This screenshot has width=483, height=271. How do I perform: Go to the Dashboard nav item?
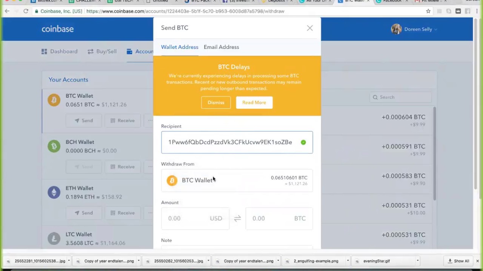pyautogui.click(x=60, y=52)
